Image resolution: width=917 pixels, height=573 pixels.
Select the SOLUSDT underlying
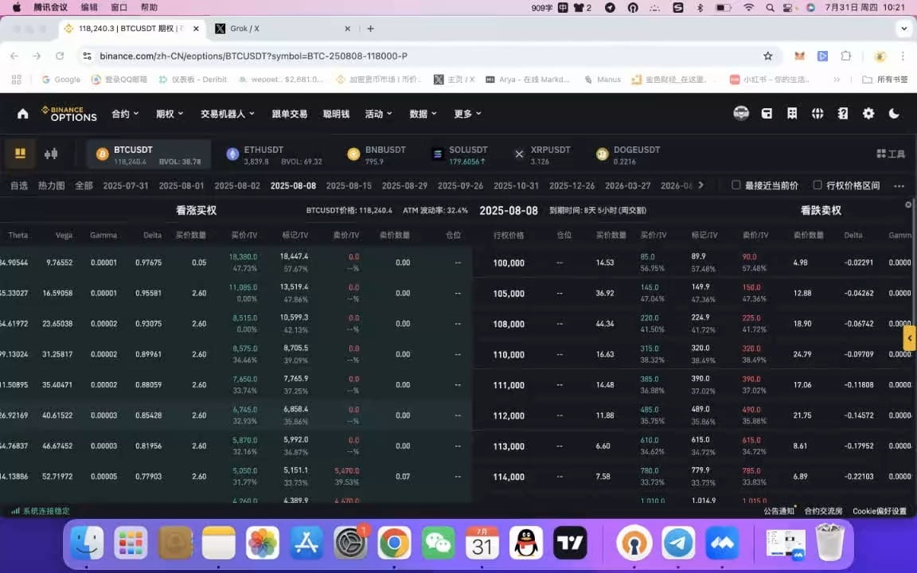point(459,154)
